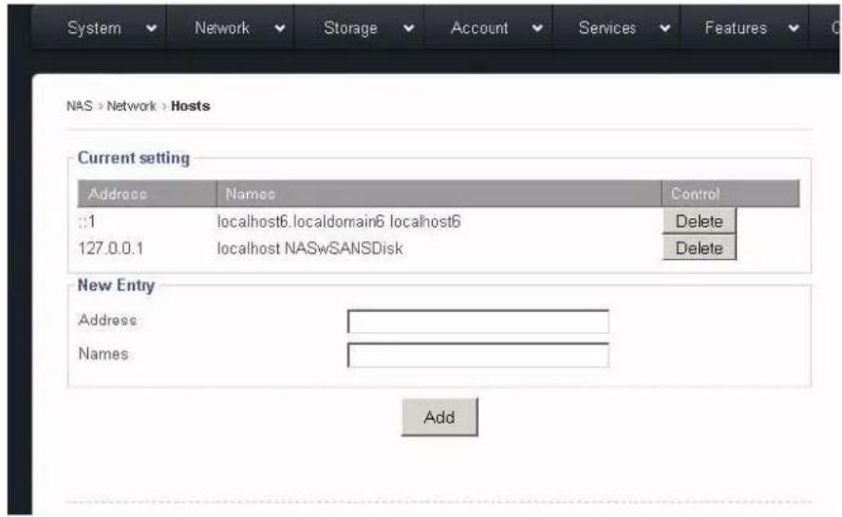The height and width of the screenshot is (517, 842).
Task: Click the Add button
Action: [440, 417]
